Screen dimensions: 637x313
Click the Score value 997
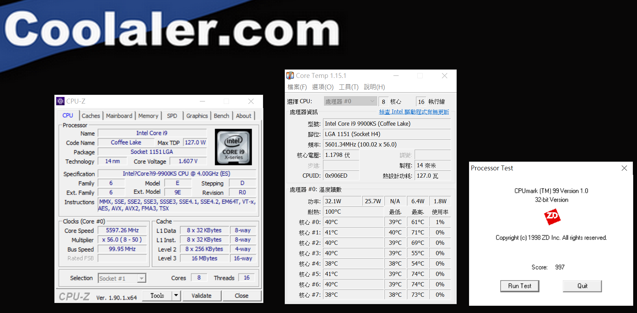560,267
